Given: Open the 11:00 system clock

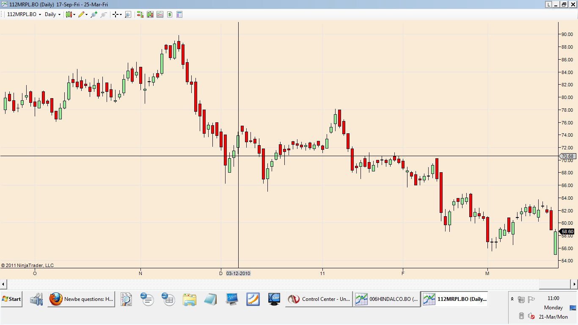Looking at the screenshot, I should point(553,298).
